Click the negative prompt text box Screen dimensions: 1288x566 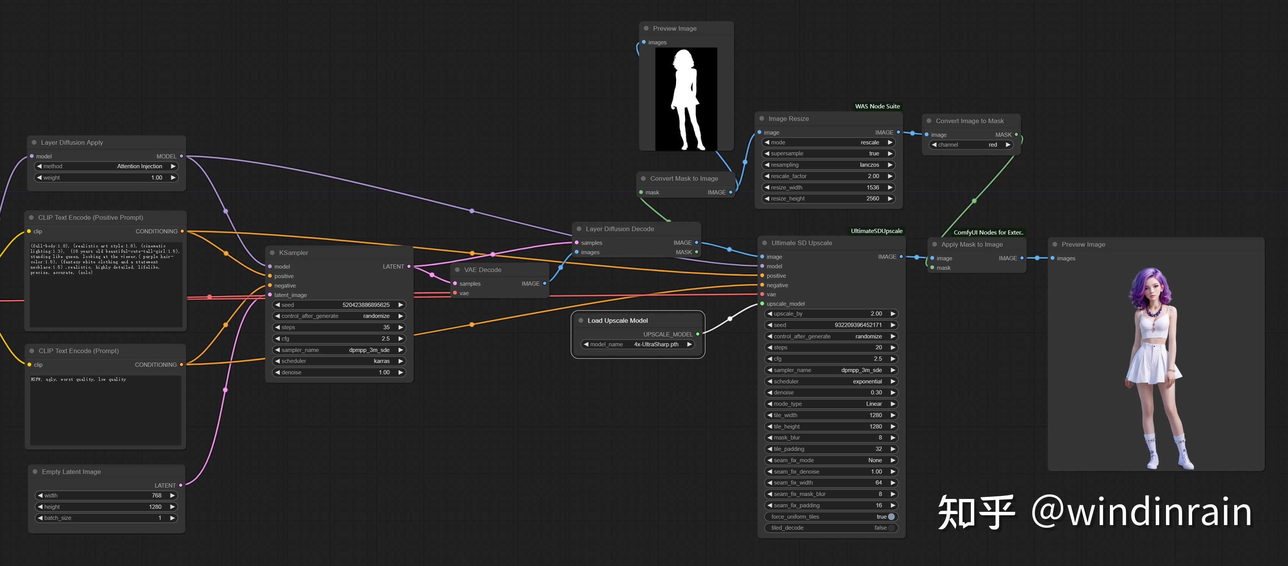click(105, 409)
